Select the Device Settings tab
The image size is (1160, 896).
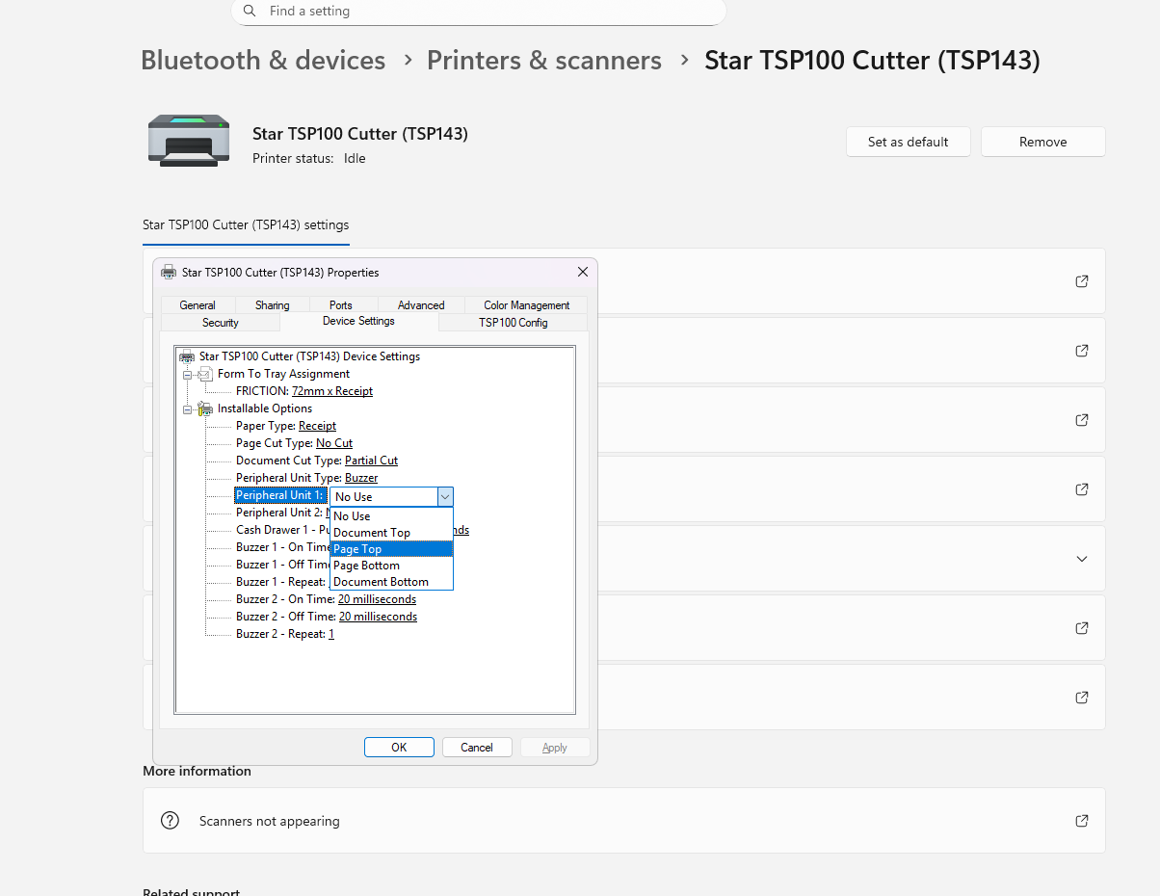[358, 321]
